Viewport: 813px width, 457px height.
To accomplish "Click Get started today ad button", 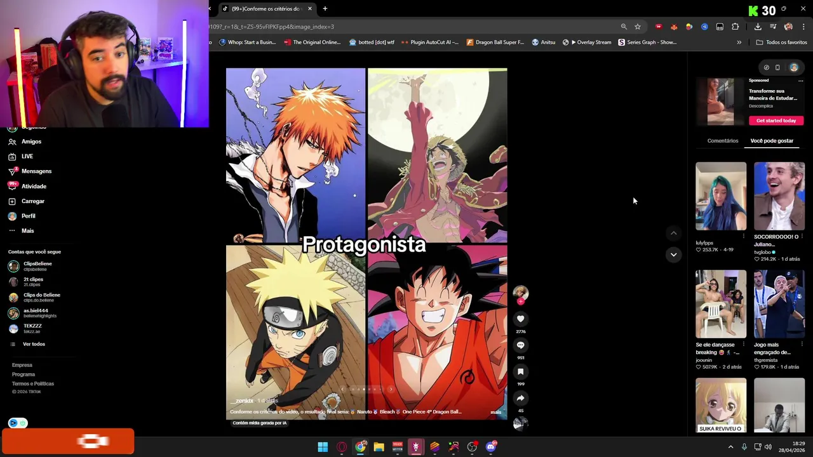I will [x=776, y=121].
